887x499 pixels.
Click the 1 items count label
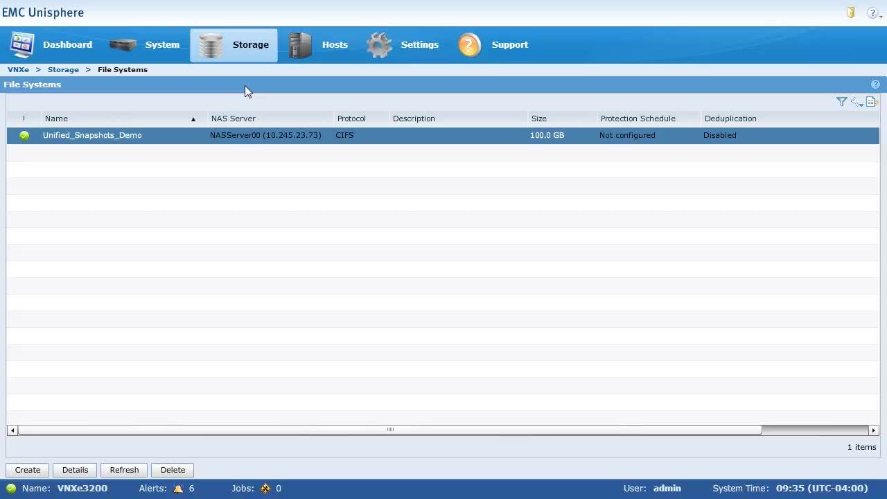click(x=861, y=447)
